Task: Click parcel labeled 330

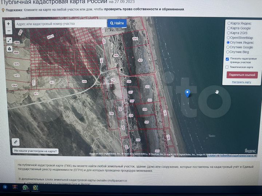Action: click(x=138, y=140)
